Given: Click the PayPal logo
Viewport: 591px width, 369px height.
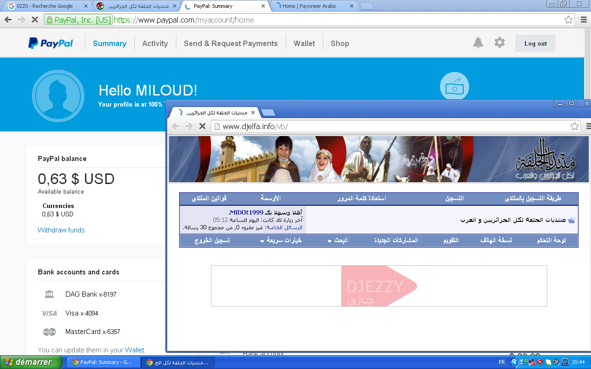Looking at the screenshot, I should tap(50, 43).
